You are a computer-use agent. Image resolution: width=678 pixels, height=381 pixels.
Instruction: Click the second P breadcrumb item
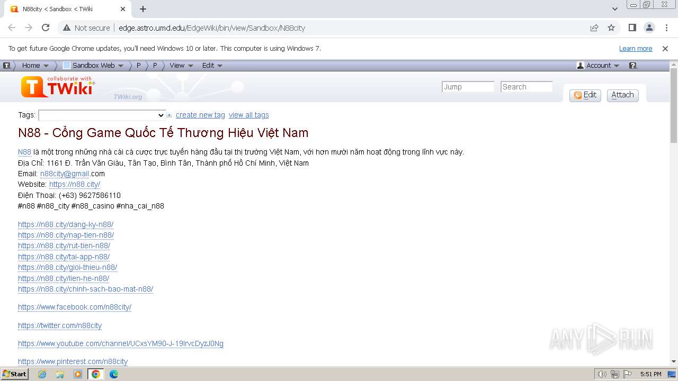point(155,66)
